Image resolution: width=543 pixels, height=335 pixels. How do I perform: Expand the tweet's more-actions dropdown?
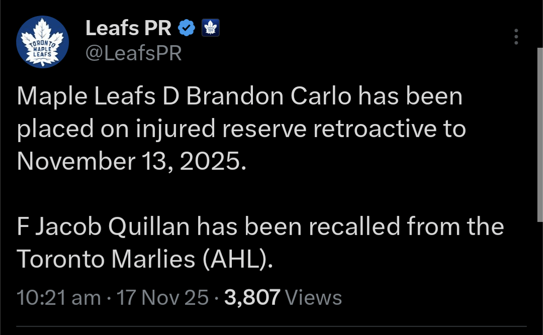[516, 36]
